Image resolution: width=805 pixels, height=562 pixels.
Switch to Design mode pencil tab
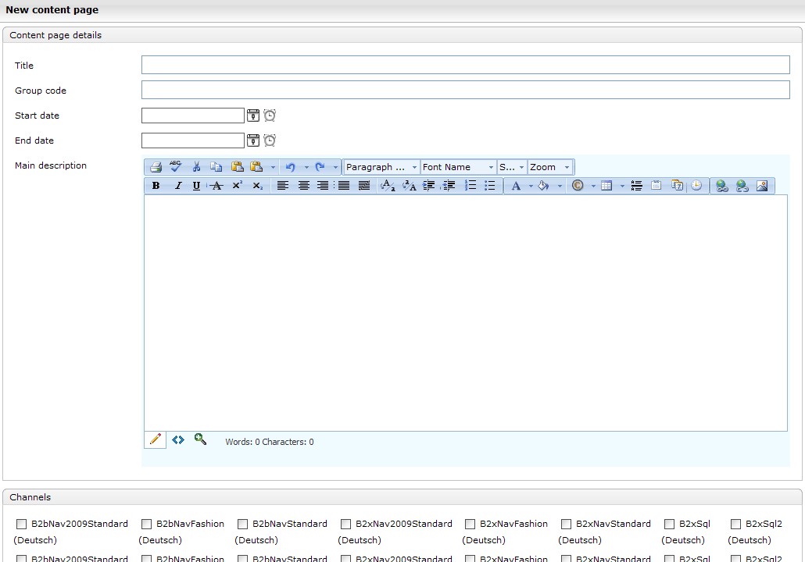[155, 439]
